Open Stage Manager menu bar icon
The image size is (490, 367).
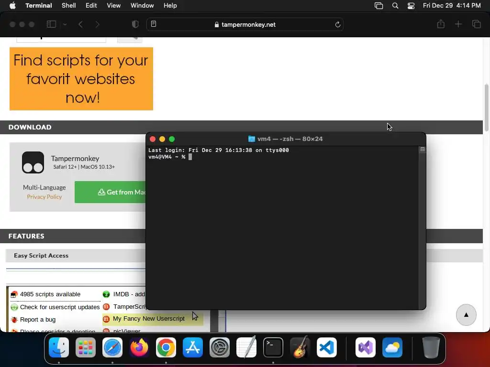379,6
